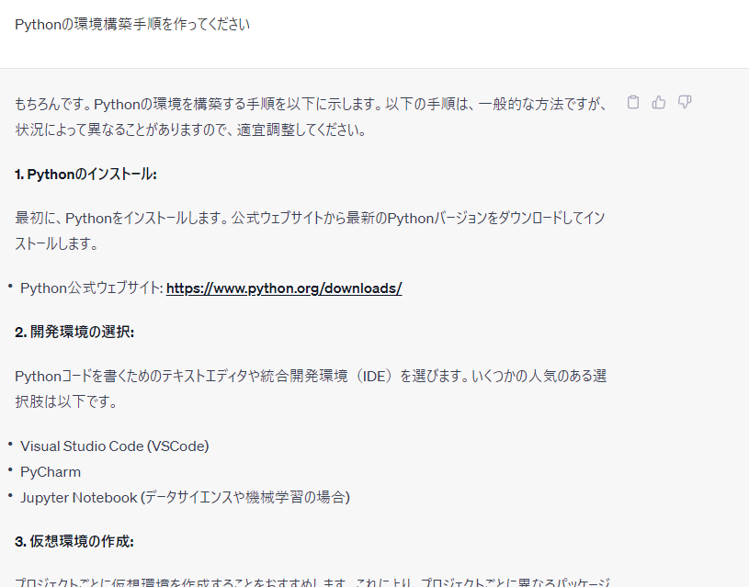Click the Jupyter Notebook list item
Viewport: 749px width, 587px height.
(184, 498)
